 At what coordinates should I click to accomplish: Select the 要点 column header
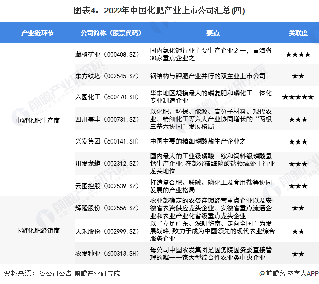point(213,33)
